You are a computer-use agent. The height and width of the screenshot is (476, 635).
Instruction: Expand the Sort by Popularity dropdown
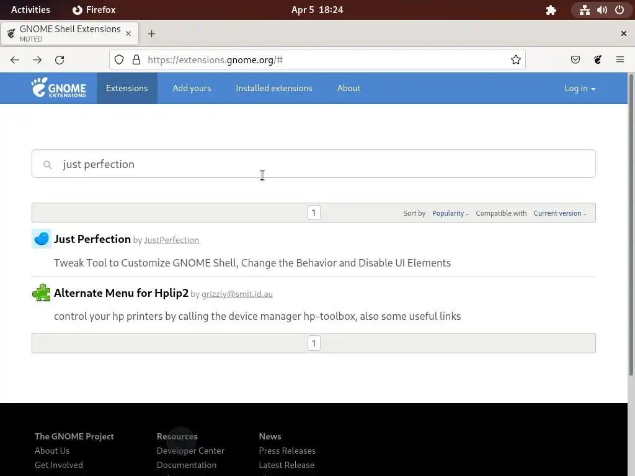[450, 213]
